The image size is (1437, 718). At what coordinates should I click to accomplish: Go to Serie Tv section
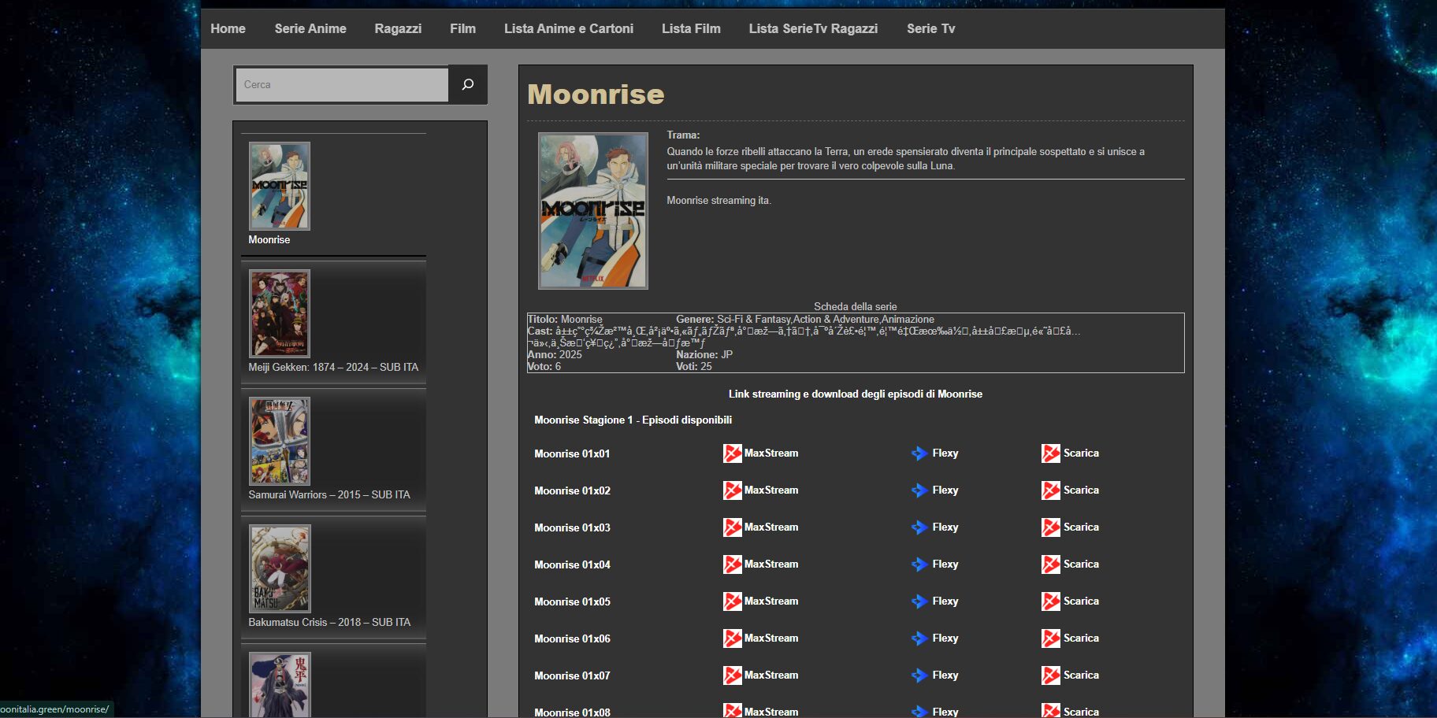930,28
